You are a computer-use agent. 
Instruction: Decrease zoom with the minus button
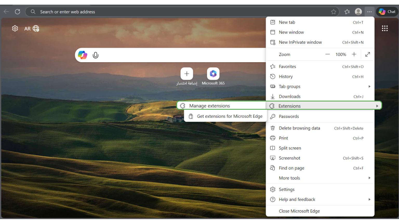[328, 54]
